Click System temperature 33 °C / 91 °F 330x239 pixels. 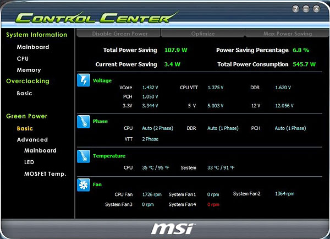tap(221, 167)
